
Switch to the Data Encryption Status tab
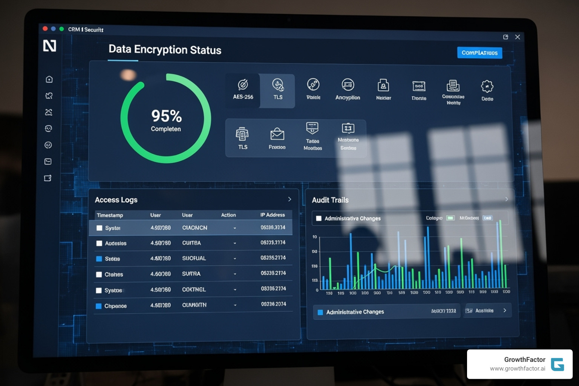[x=165, y=50]
